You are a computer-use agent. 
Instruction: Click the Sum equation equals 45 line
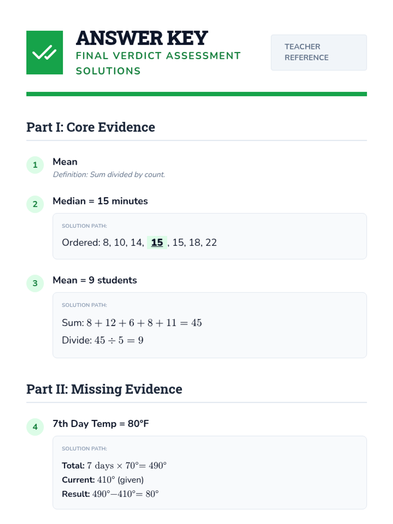pyautogui.click(x=132, y=323)
